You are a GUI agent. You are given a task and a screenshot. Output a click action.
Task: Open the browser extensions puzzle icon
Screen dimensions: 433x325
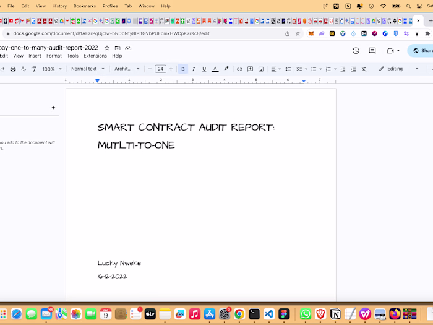427,33
